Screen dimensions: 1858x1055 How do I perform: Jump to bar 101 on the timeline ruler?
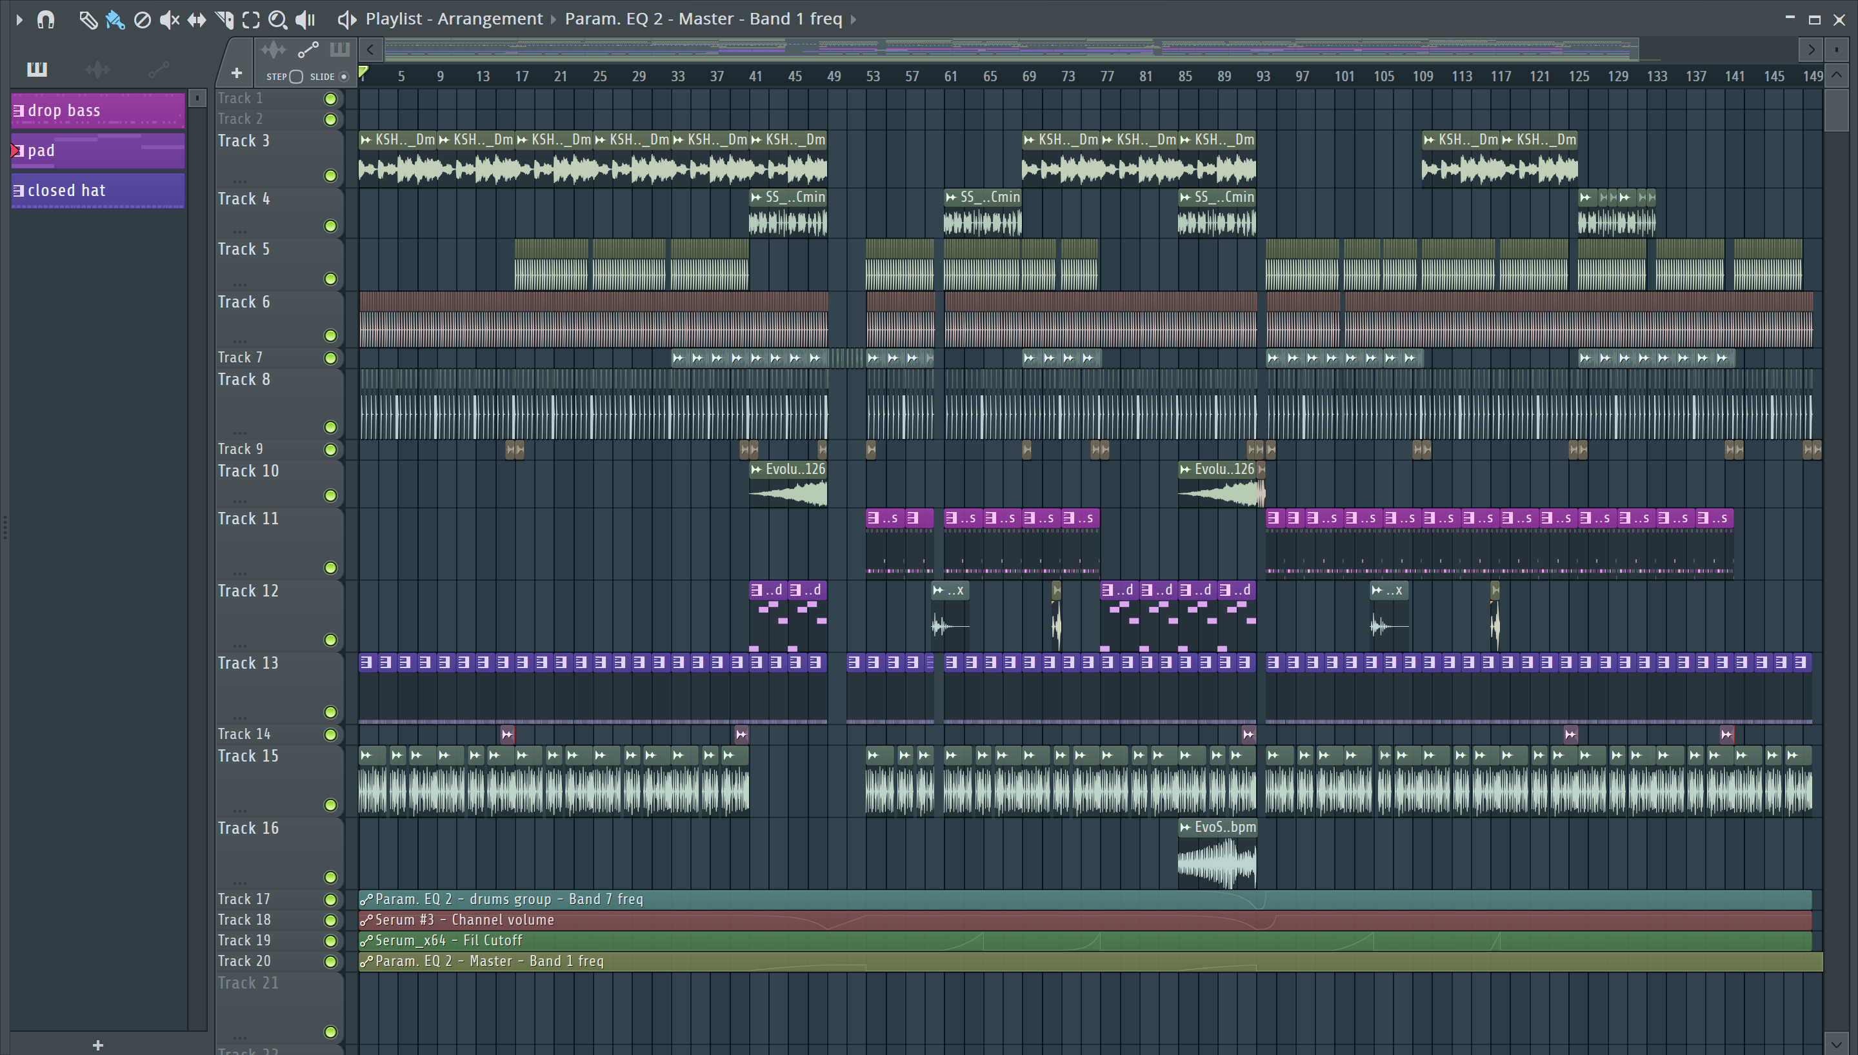click(x=1344, y=76)
